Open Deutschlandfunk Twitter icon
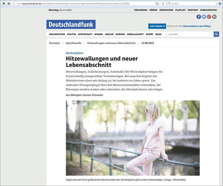This screenshot has width=223, height=186. [204, 17]
